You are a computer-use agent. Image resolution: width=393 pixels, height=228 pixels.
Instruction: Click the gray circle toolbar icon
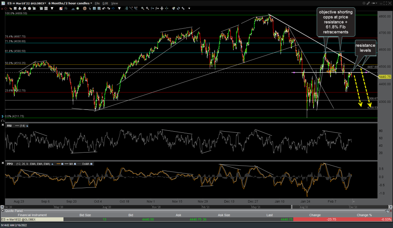(x=29, y=8)
